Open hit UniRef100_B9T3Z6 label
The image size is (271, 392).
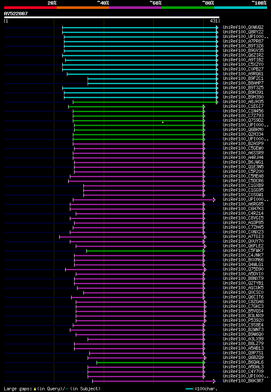click(243, 46)
